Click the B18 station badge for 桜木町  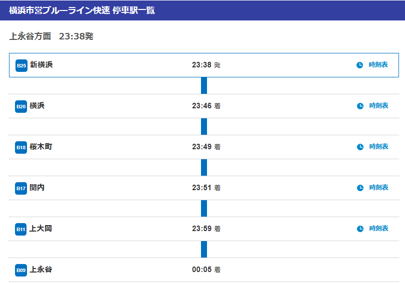tap(21, 147)
